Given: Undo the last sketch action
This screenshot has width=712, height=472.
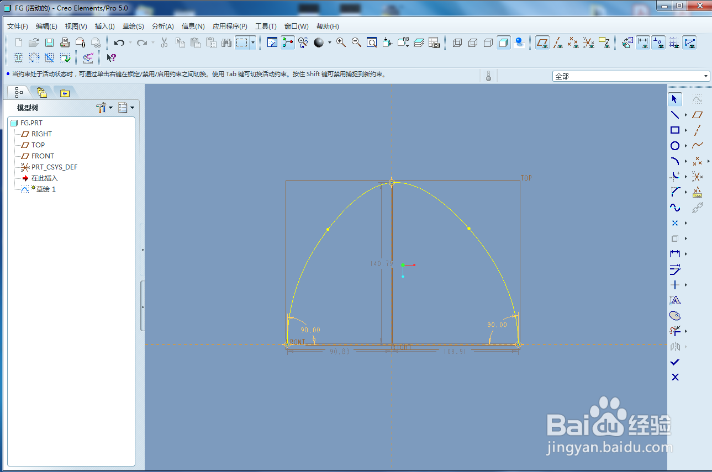Looking at the screenshot, I should click(119, 43).
